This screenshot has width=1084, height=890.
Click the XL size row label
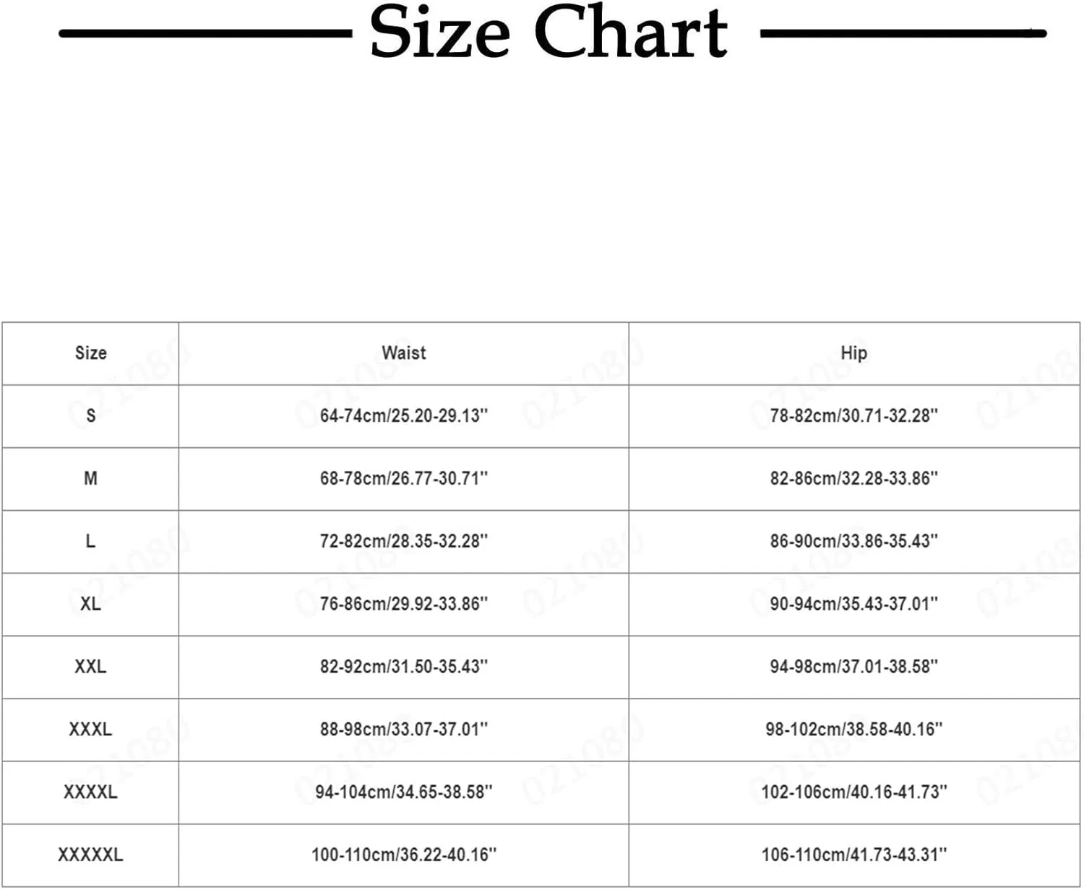coord(90,604)
